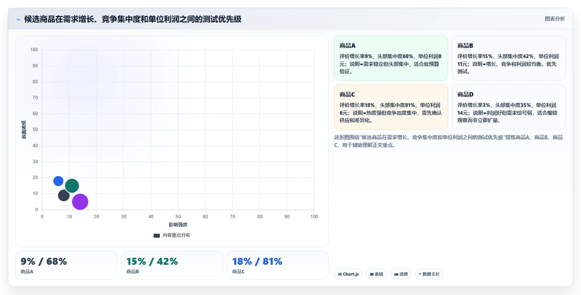Click the 图表分析 label at top right

555,19
